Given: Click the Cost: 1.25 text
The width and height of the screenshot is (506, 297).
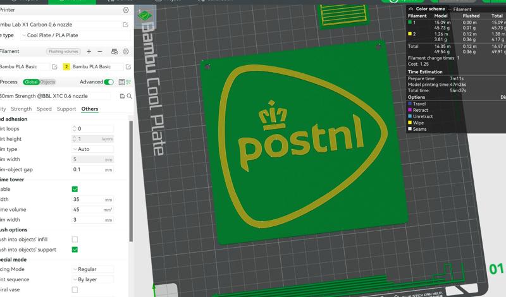Looking at the screenshot, I should [418, 64].
